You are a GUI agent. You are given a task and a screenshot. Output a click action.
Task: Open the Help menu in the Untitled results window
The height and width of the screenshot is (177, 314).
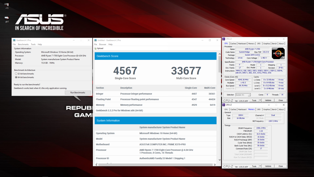[110, 44]
